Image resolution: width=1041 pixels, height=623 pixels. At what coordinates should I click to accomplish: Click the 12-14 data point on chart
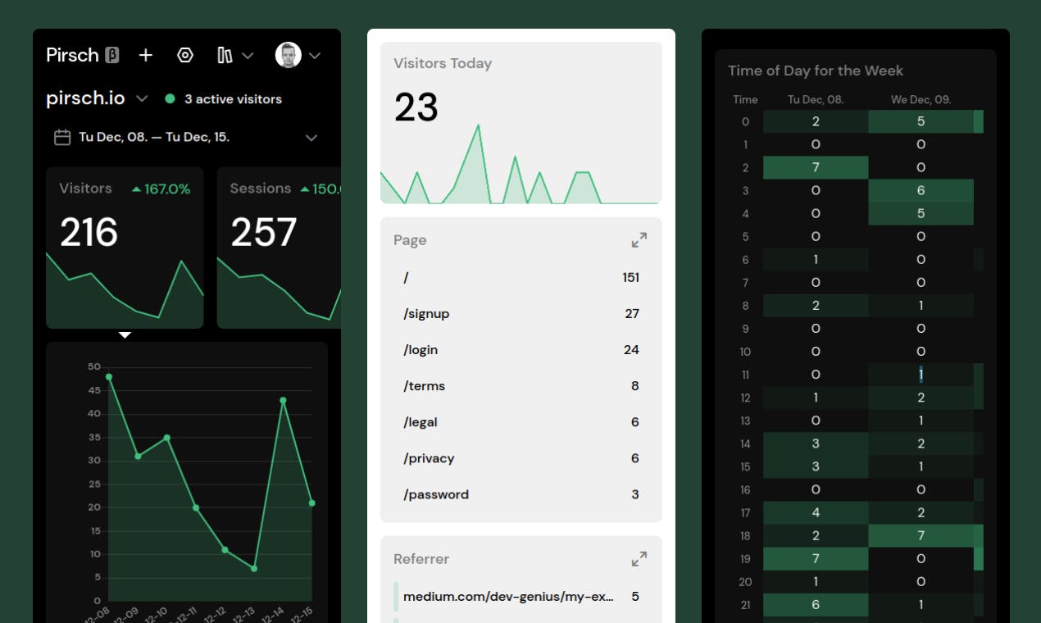point(283,400)
